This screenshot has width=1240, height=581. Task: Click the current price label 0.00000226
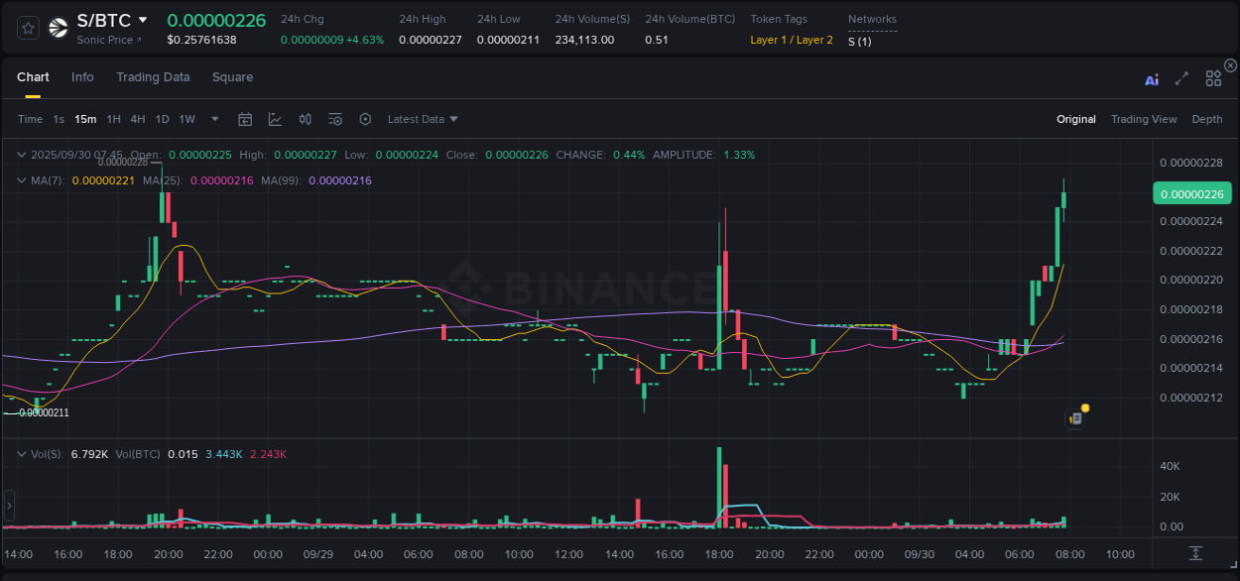click(x=1191, y=193)
